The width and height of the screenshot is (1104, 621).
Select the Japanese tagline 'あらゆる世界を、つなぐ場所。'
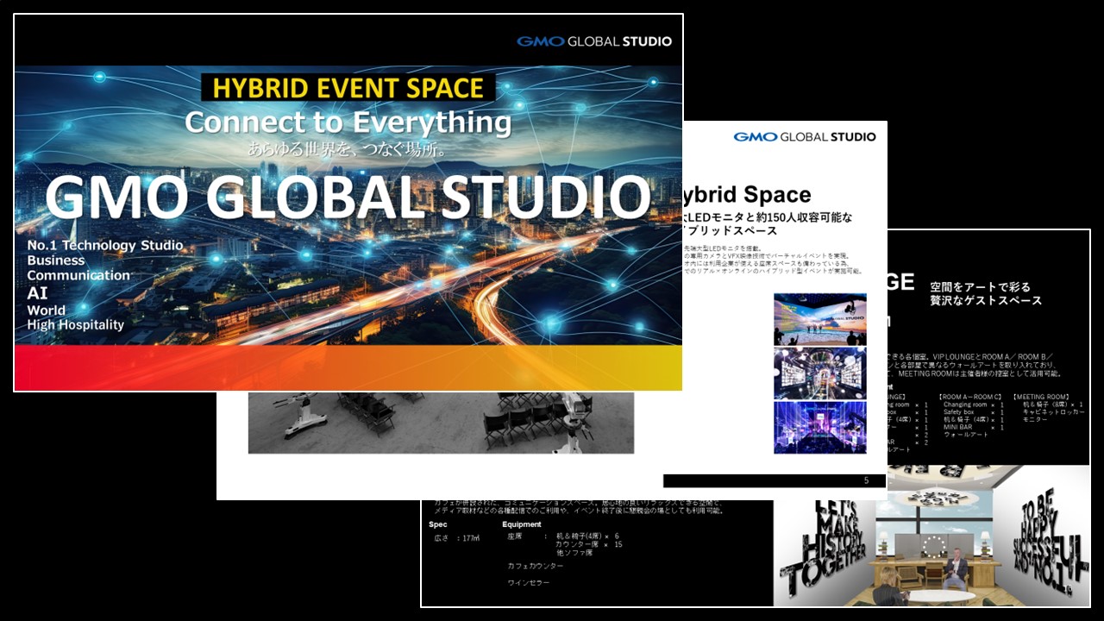[348, 149]
